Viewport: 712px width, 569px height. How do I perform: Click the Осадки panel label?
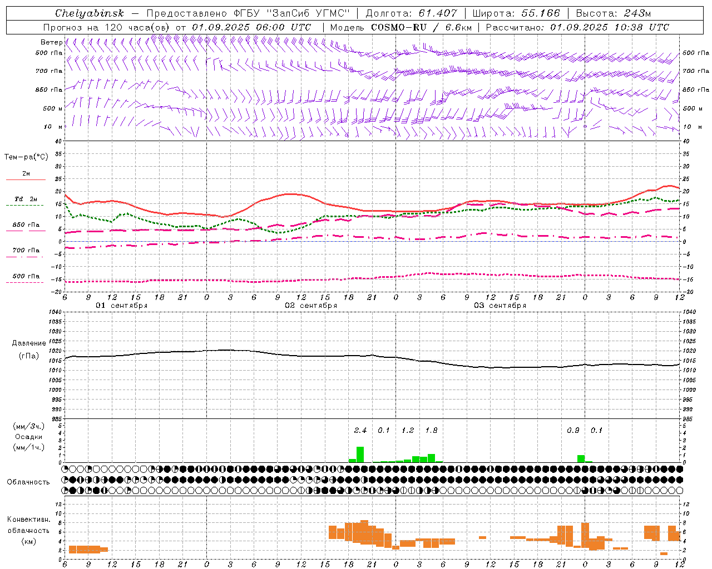click(x=28, y=437)
